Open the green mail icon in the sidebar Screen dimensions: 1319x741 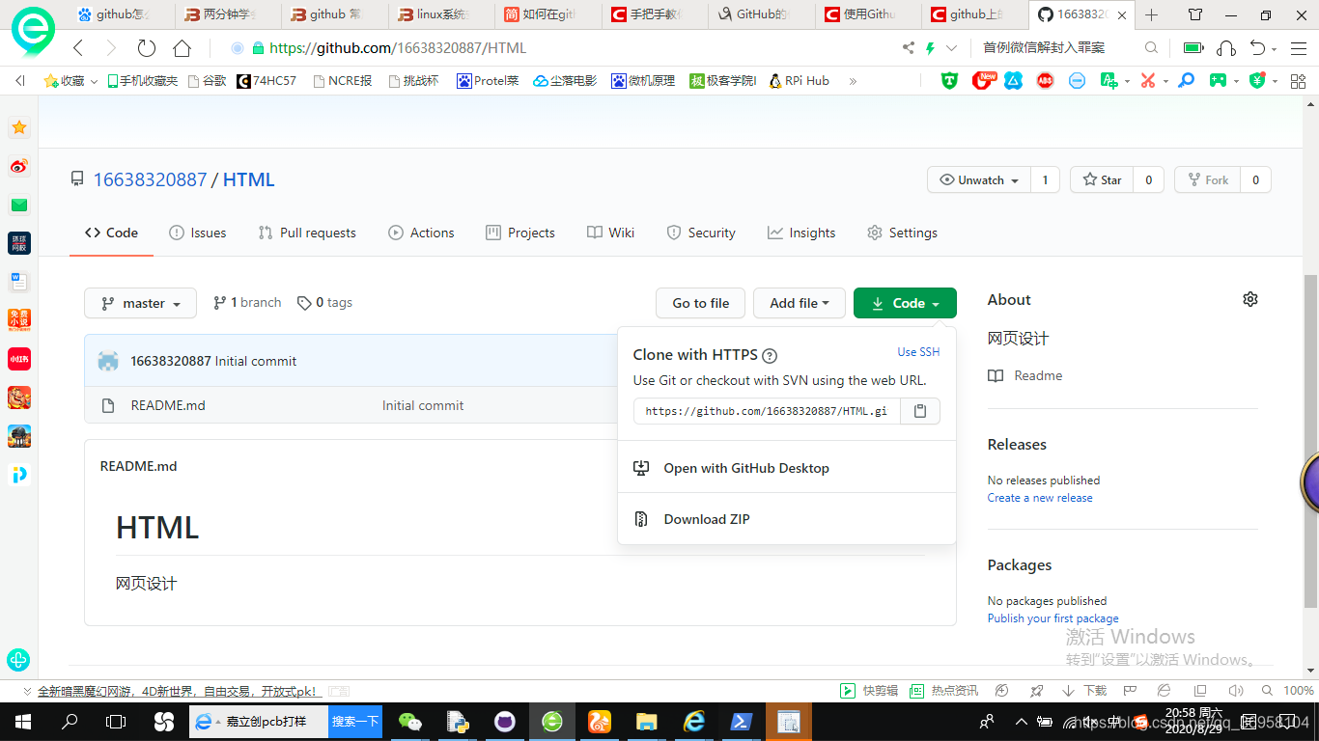click(18, 205)
